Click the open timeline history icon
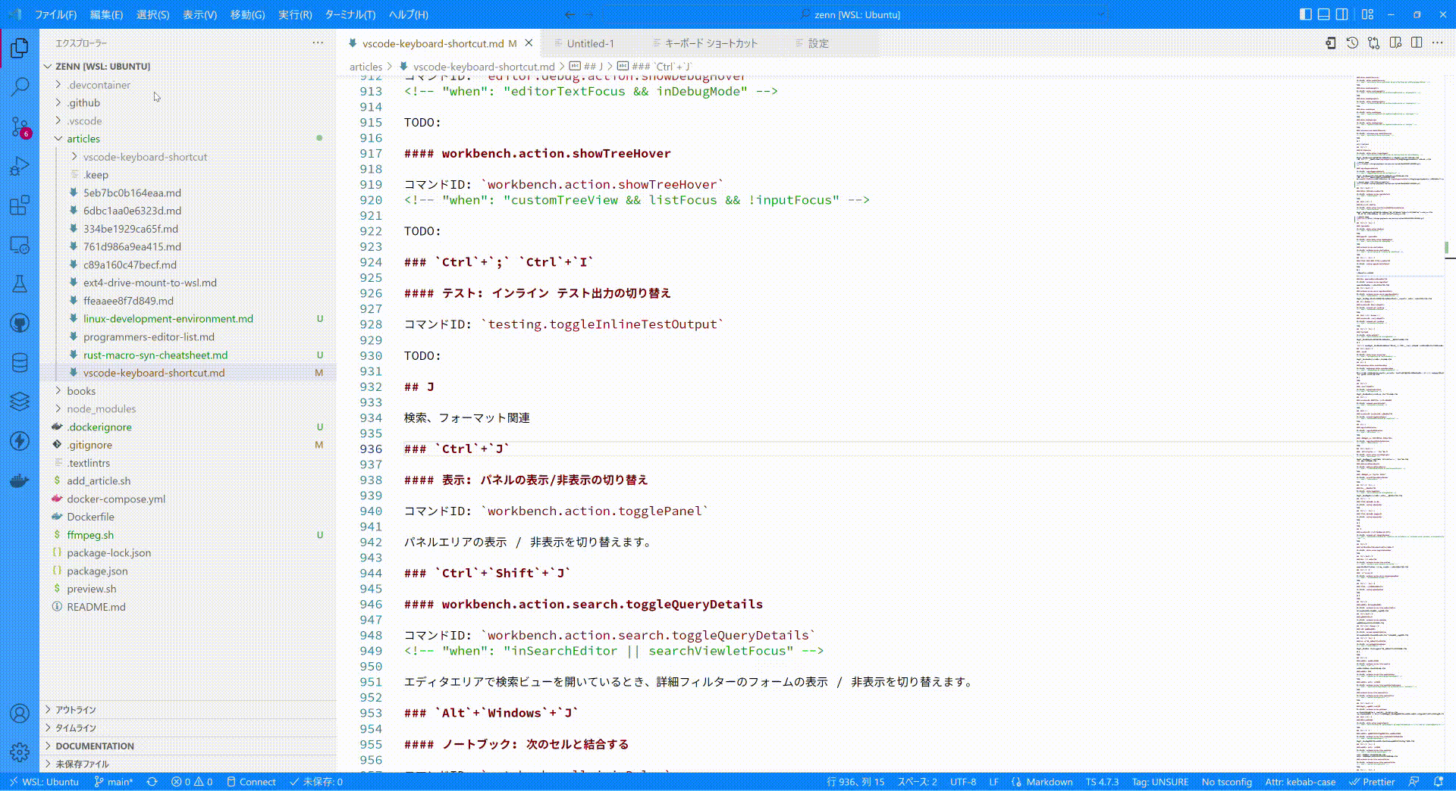This screenshot has width=1456, height=791. coord(1352,43)
